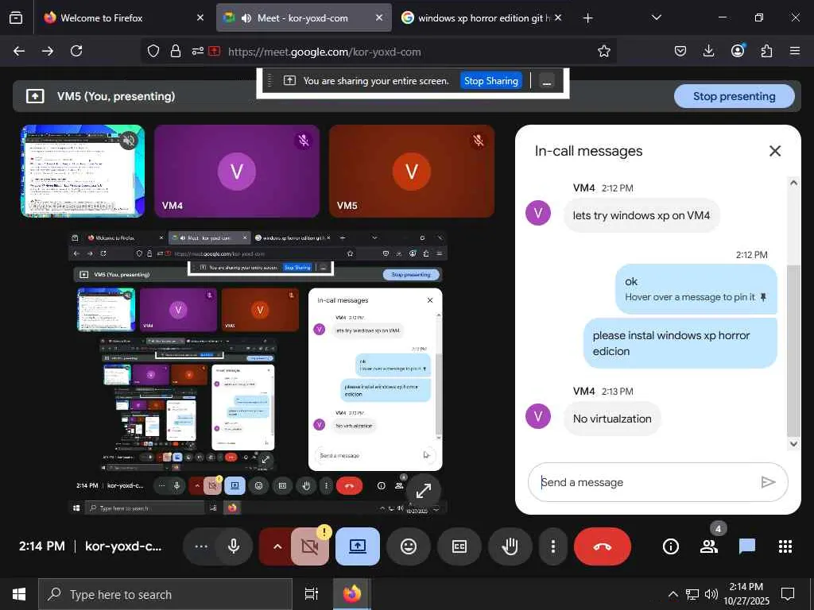Click the Send a message field
The width and height of the screenshot is (814, 610).
point(644,482)
